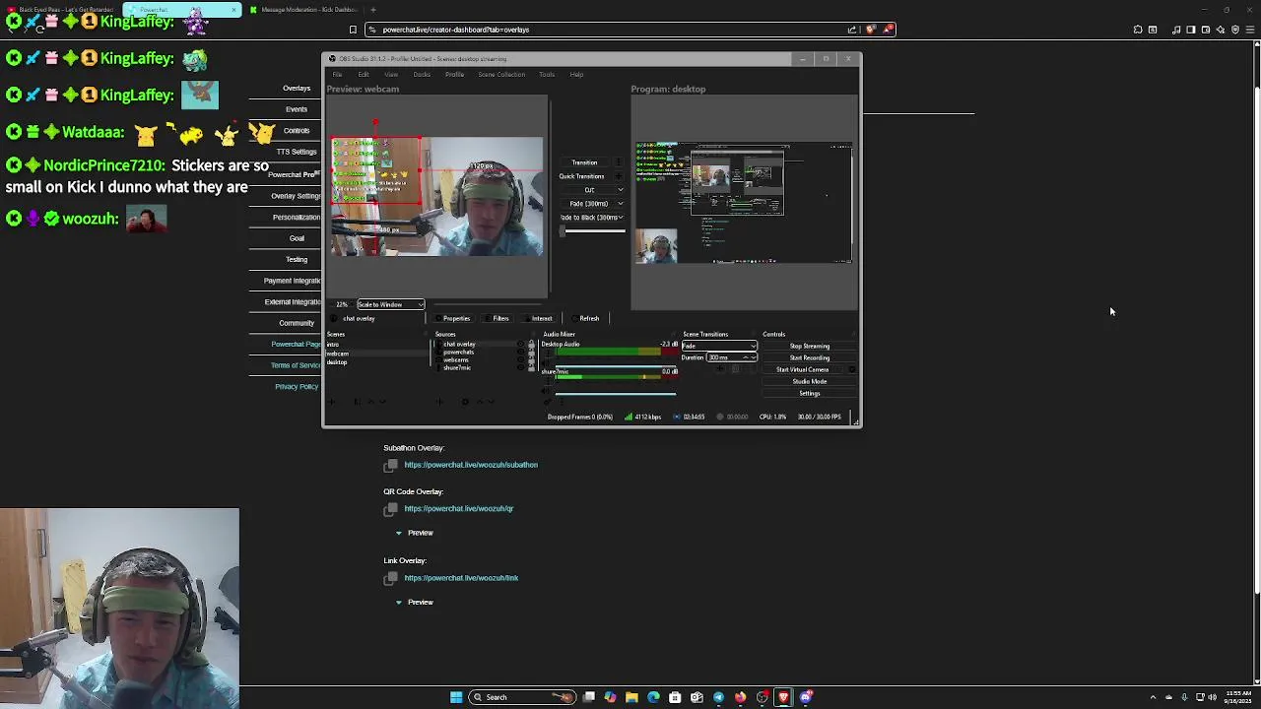1261x709 pixels.
Task: Open TTS Settings in Powerchat sidebar
Action: [x=297, y=153]
